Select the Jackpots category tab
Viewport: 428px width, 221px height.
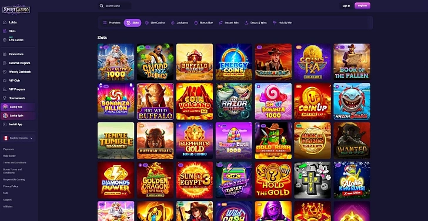179,23
